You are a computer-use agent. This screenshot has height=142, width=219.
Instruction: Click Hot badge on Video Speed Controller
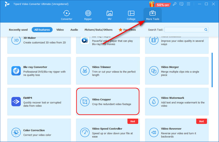[133, 121]
